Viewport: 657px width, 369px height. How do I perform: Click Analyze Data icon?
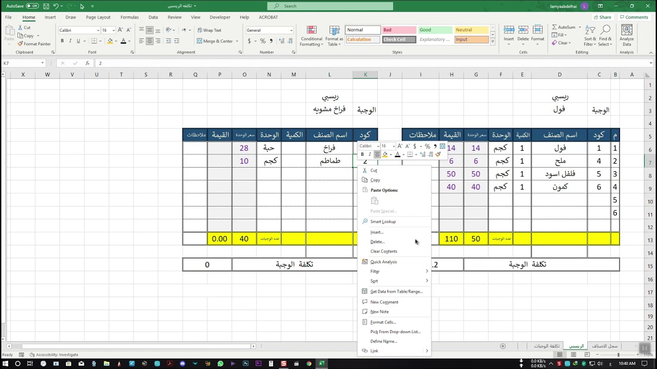click(x=627, y=31)
